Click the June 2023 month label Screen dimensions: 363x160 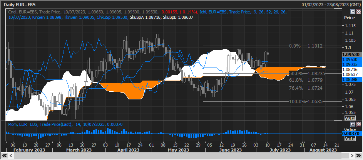[231, 150]
